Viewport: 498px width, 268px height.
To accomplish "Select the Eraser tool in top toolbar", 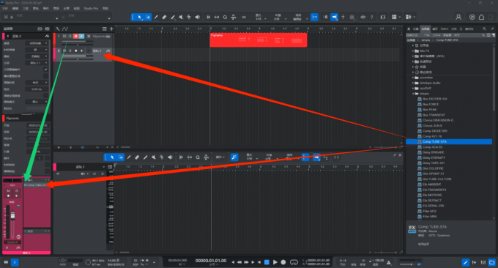I will [164, 17].
